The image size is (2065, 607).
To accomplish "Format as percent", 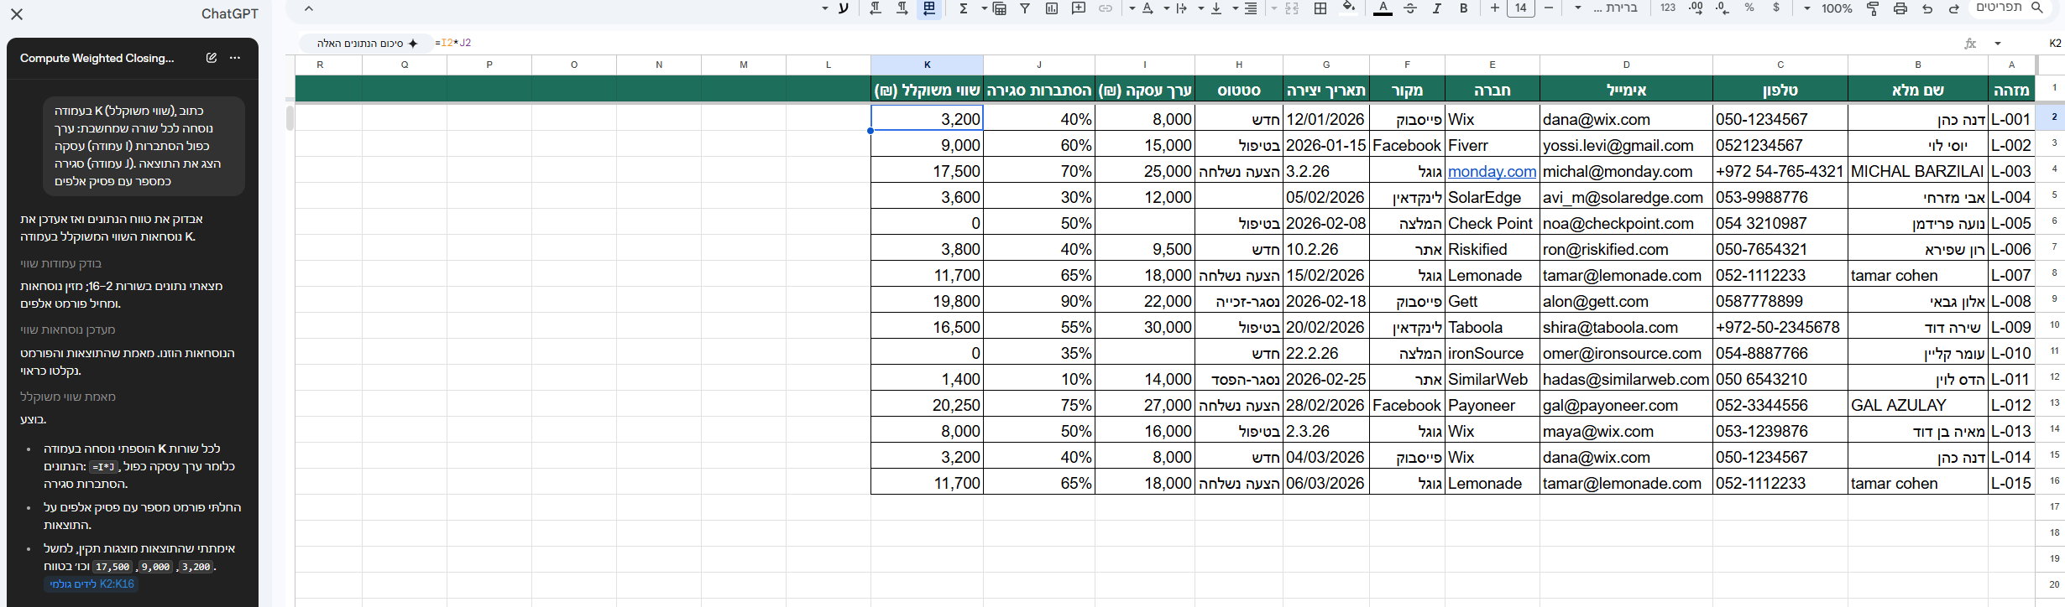I will [x=1749, y=8].
